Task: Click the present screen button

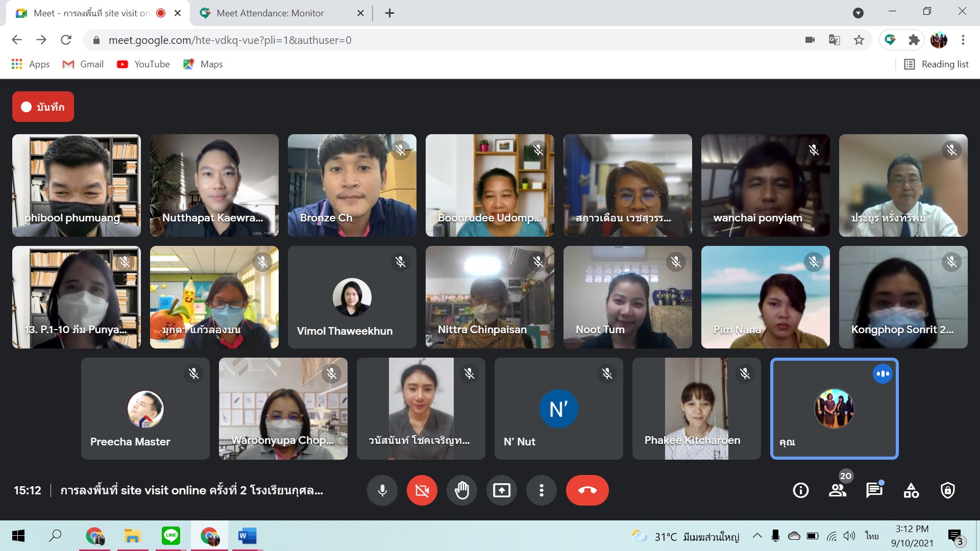Action: point(502,491)
